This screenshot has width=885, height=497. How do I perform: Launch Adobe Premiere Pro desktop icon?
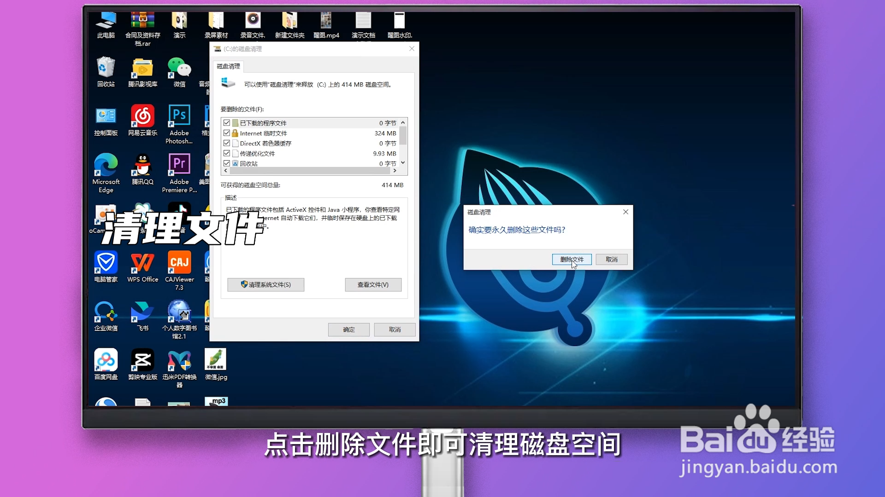coord(179,173)
